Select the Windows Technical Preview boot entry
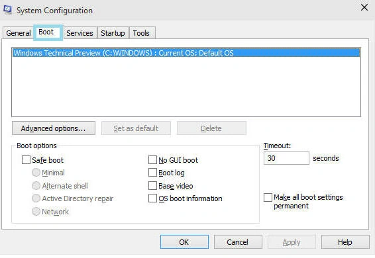Viewport: 375px width, 258px height. click(x=186, y=53)
